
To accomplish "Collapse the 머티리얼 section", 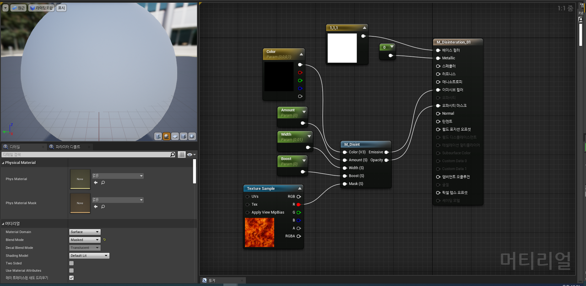I will [3, 224].
